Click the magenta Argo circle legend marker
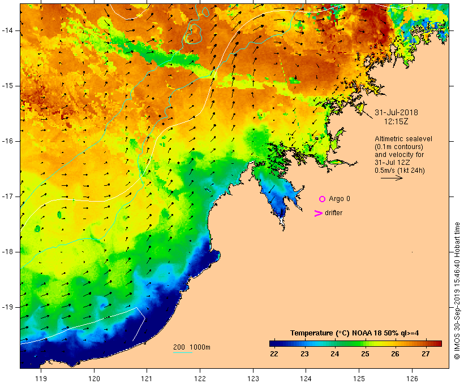This screenshot has height=384, width=464. click(323, 199)
